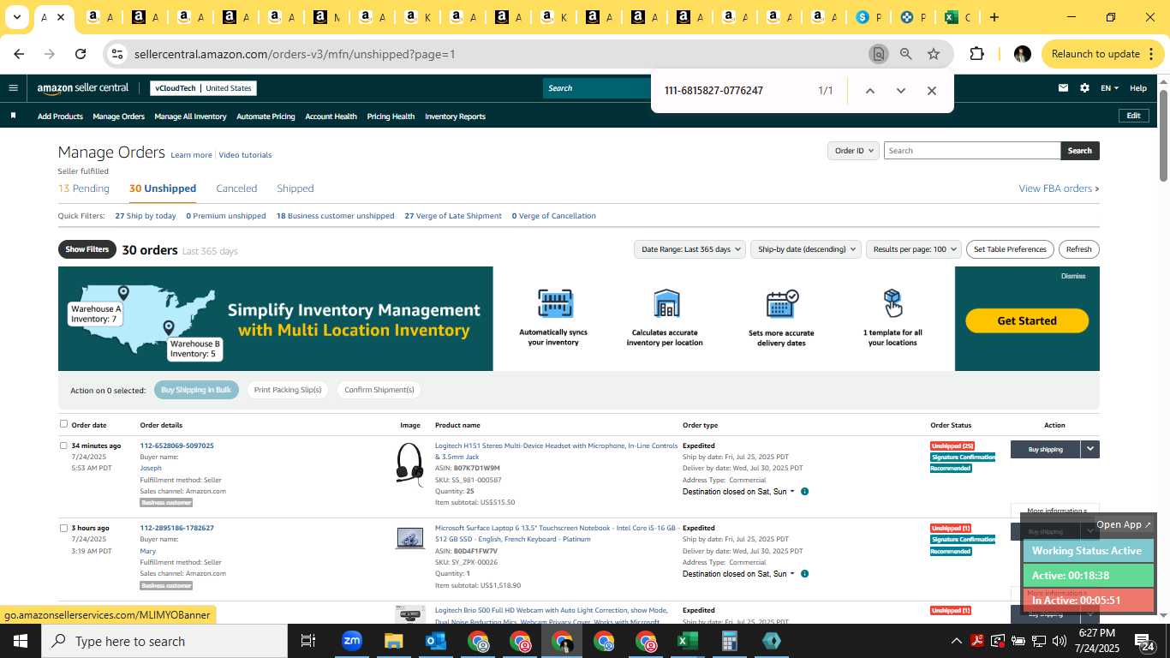Open the tab search dropdown arrow

[17, 17]
